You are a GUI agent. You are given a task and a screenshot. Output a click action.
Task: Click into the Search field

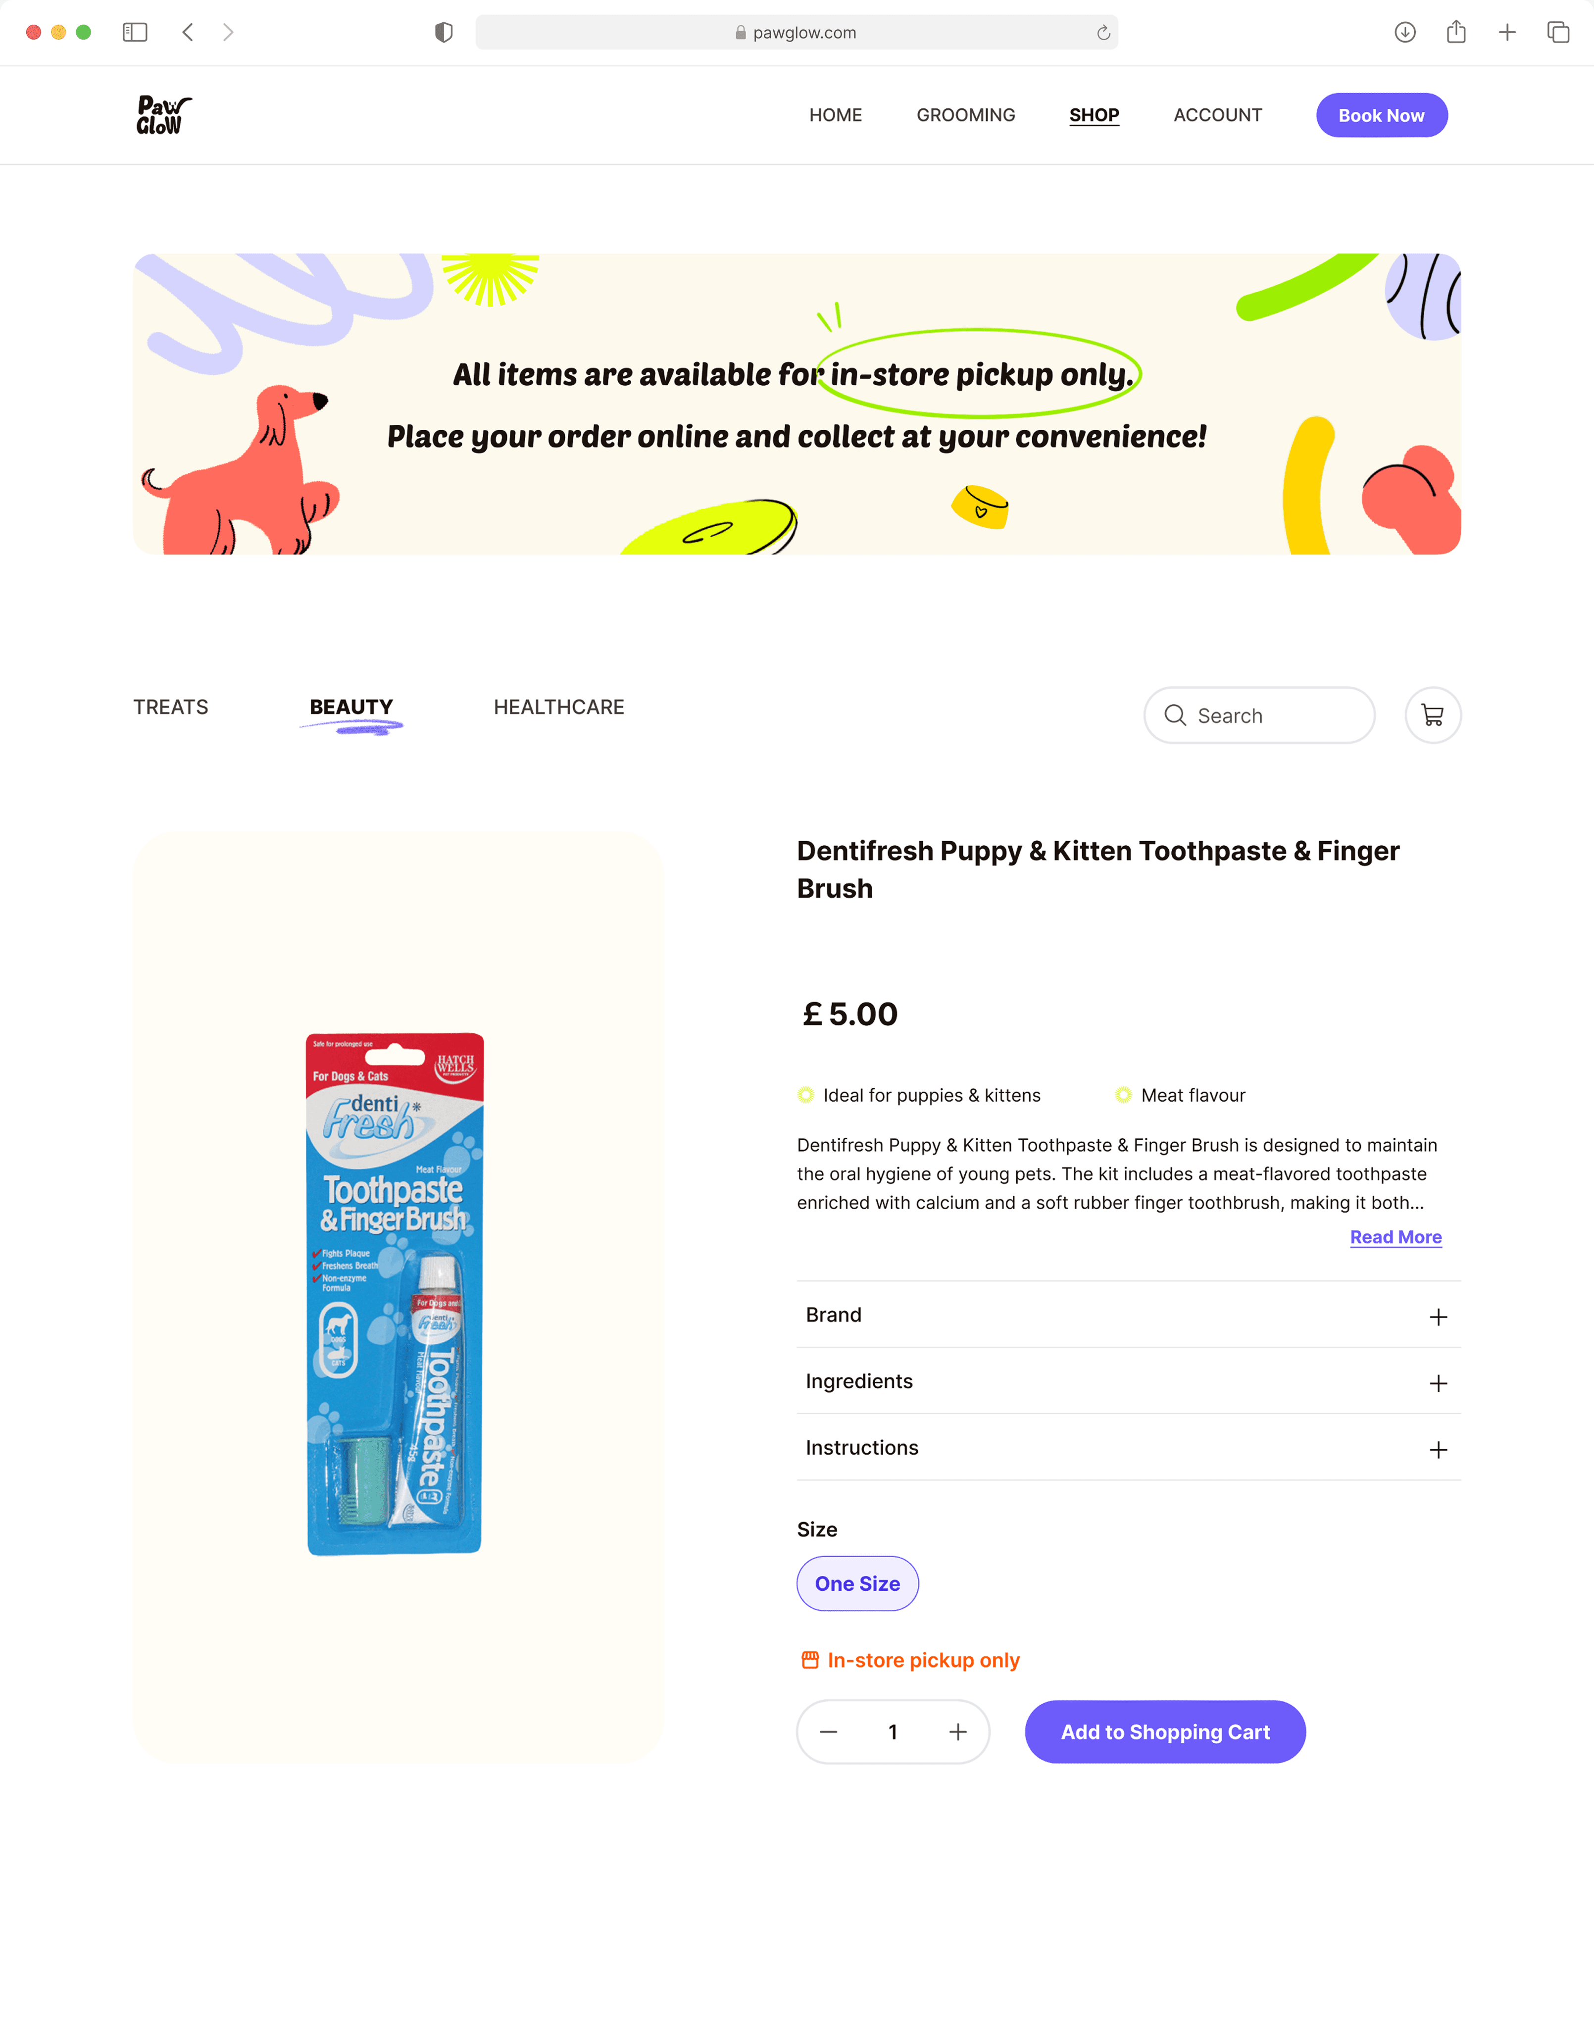(x=1259, y=715)
